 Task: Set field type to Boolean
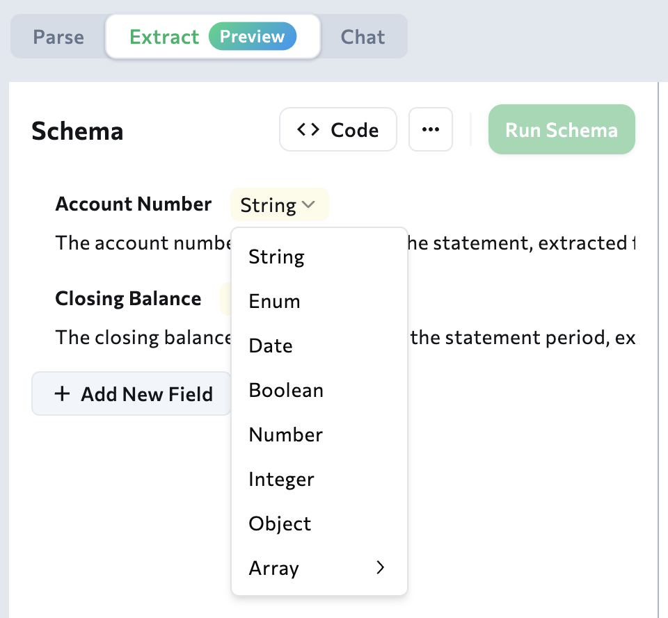[286, 391]
